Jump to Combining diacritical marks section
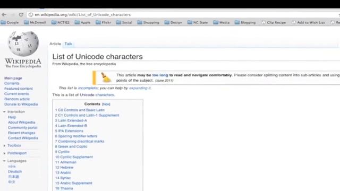This screenshot has width=340, height=191. [80, 141]
